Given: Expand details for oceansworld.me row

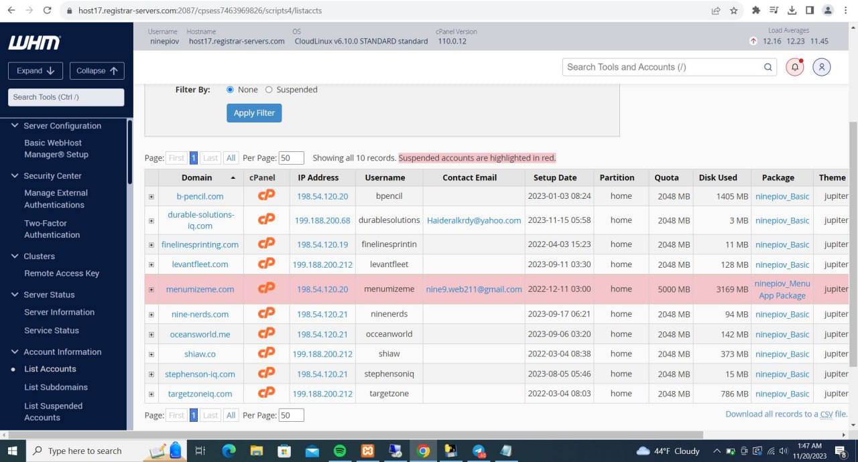Looking at the screenshot, I should coord(151,335).
